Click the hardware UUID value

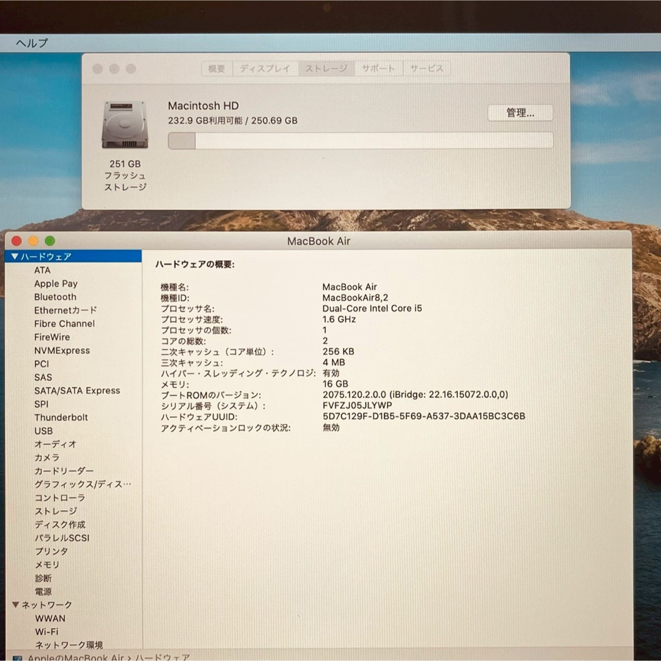(x=424, y=417)
